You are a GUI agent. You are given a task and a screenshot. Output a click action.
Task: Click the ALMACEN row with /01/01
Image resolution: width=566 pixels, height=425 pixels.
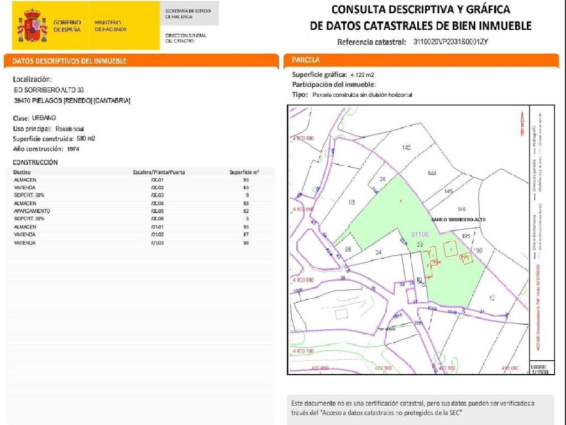point(140,227)
